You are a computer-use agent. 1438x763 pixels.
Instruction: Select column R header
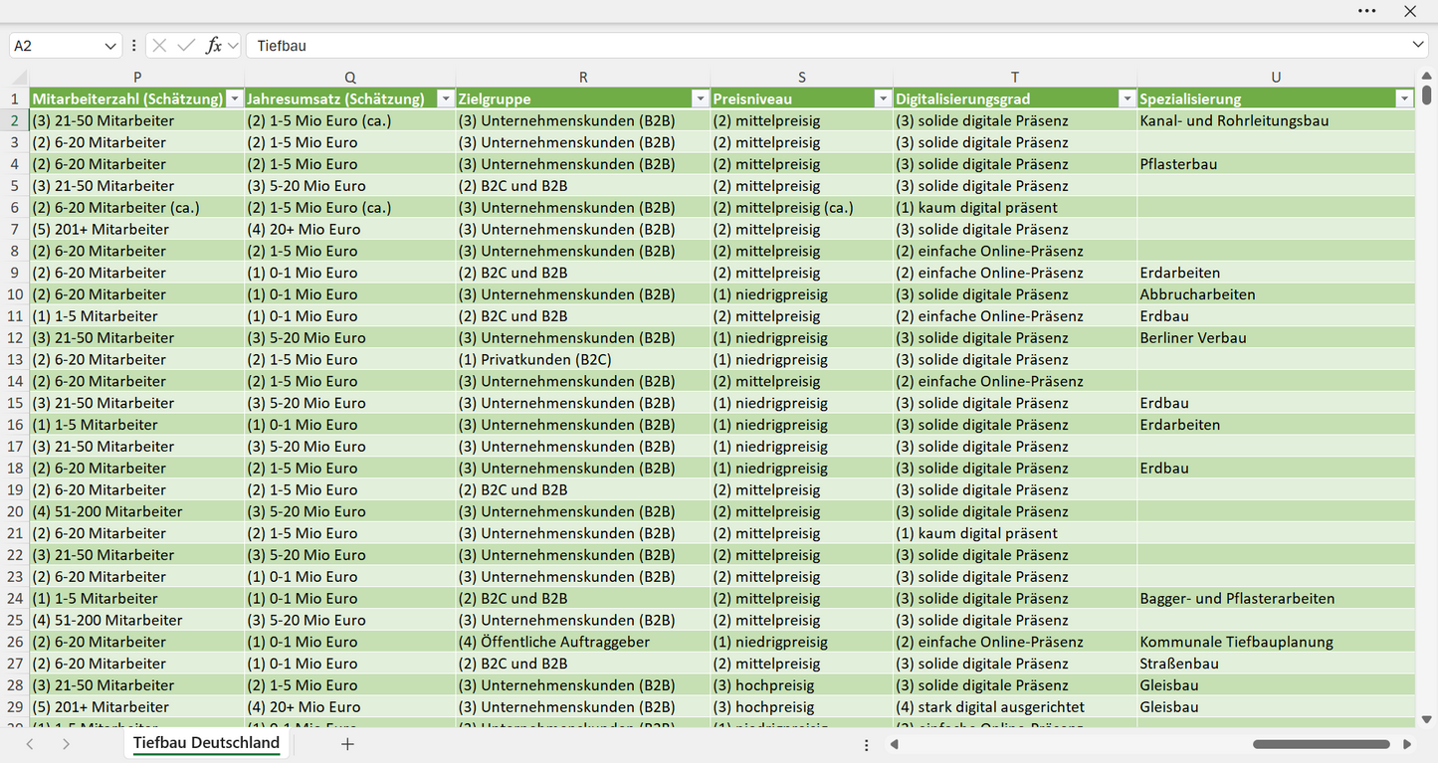(x=583, y=77)
